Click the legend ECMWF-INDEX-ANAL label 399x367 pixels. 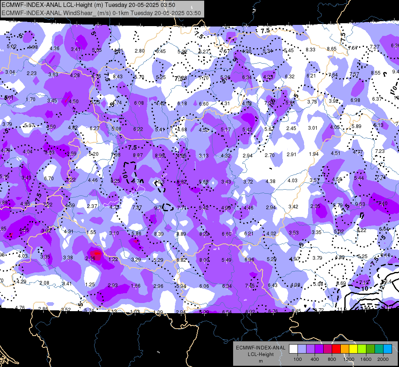pyautogui.click(x=260, y=348)
